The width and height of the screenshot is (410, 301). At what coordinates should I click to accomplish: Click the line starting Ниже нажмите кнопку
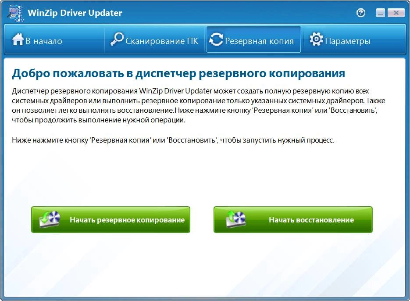173,140
